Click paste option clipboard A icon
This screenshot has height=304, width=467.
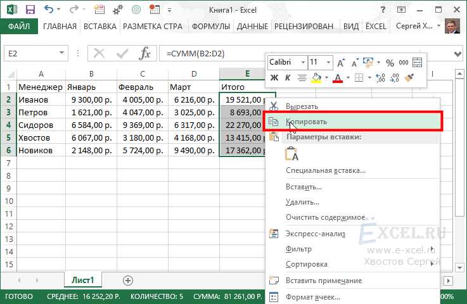click(x=291, y=154)
